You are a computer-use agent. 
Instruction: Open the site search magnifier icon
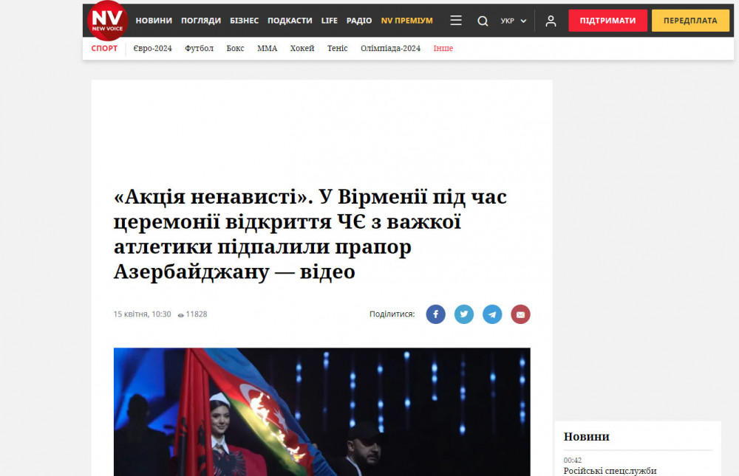tap(483, 21)
